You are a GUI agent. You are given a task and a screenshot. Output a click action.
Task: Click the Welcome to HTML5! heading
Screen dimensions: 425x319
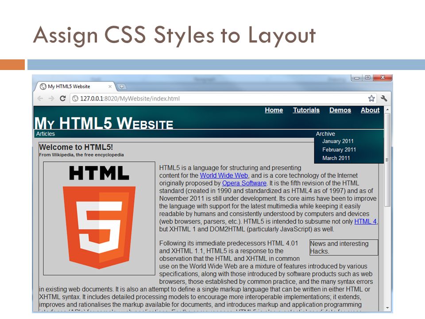(76, 147)
